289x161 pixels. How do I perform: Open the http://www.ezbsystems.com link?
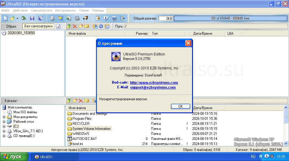pyautogui.click(x=154, y=82)
